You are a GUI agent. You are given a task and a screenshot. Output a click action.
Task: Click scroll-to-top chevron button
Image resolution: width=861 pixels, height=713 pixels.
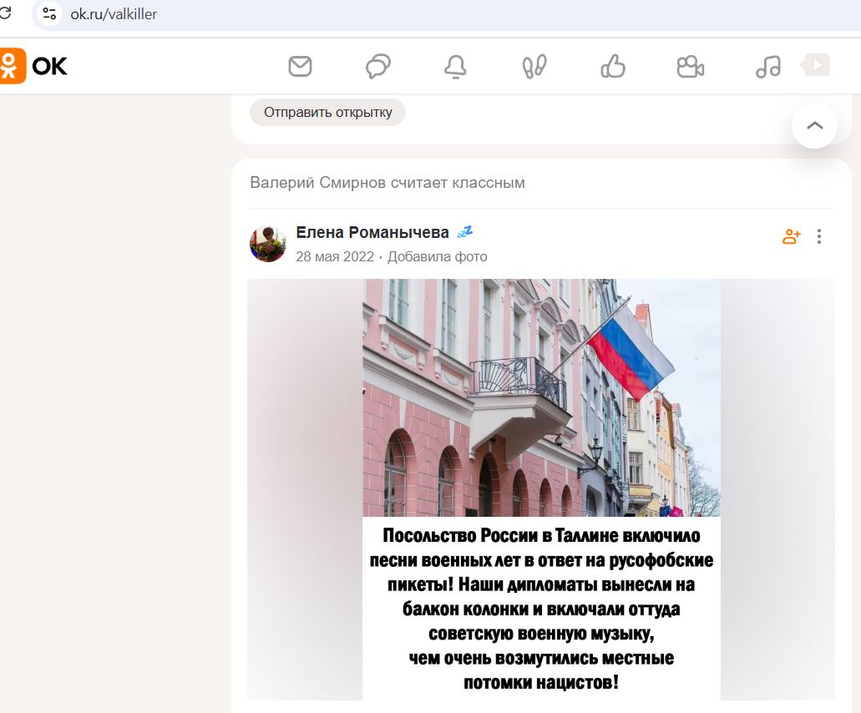click(x=815, y=125)
